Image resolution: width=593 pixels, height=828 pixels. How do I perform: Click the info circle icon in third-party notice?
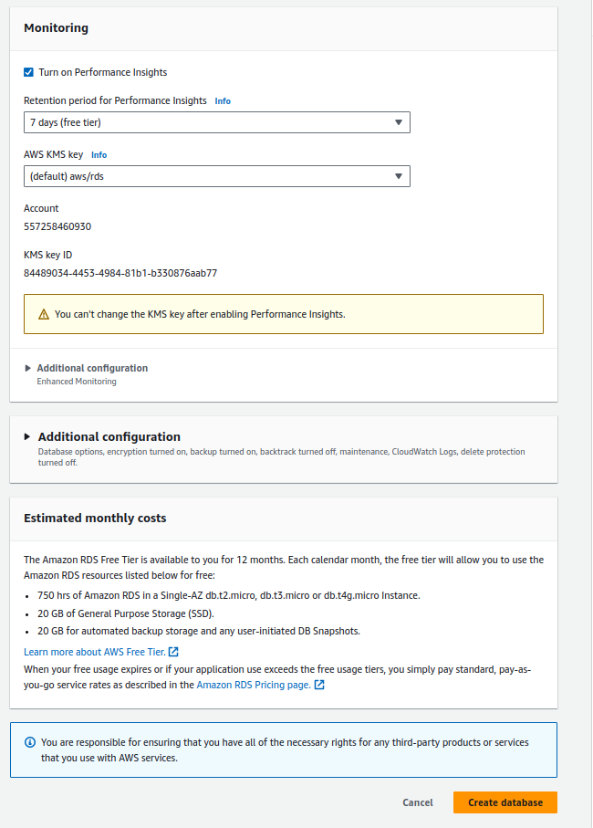29,742
